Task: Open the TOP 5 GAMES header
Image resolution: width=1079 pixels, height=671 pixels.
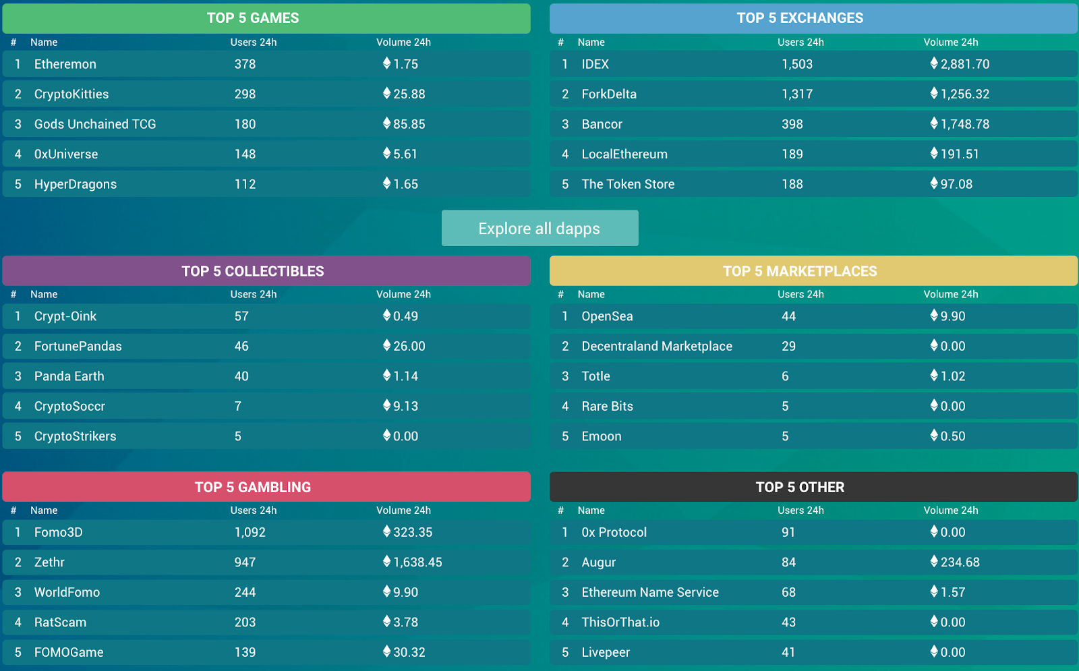Action: coord(266,18)
